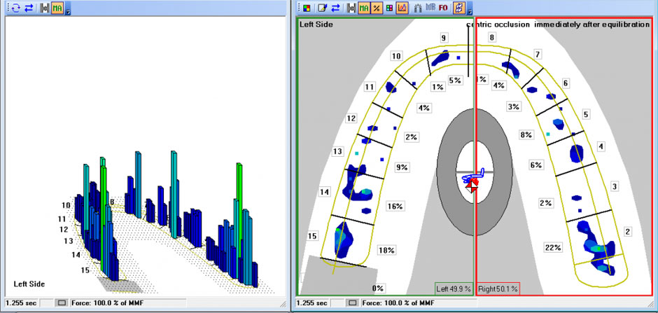Expand right toolbar overflow options arrow
This screenshot has width=658, height=313.
(x=470, y=10)
